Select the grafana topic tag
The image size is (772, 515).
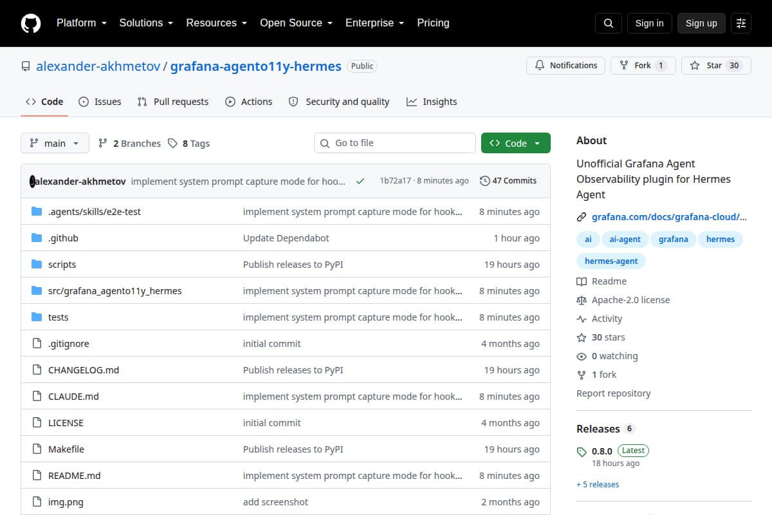pyautogui.click(x=674, y=239)
